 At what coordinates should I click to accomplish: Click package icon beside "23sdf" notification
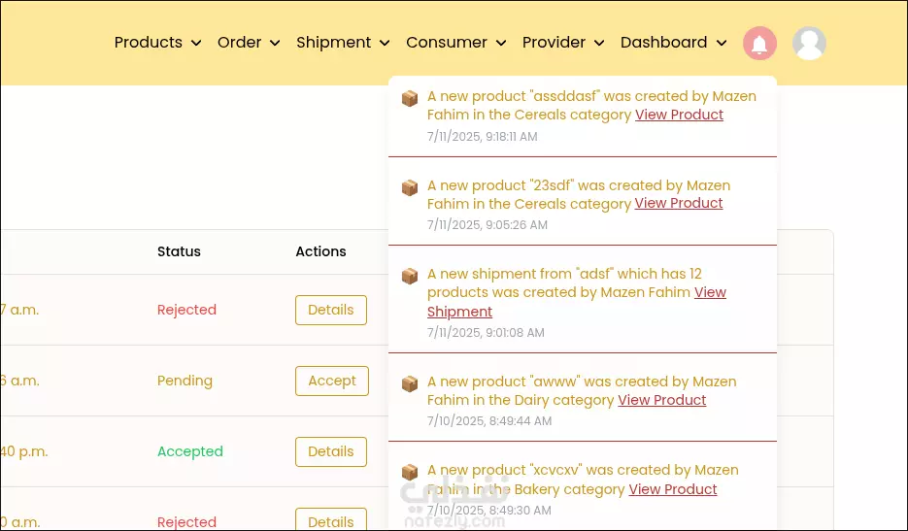(410, 187)
